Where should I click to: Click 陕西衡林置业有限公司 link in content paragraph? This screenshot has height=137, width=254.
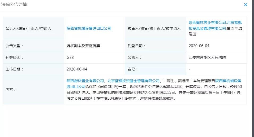coord(85,81)
